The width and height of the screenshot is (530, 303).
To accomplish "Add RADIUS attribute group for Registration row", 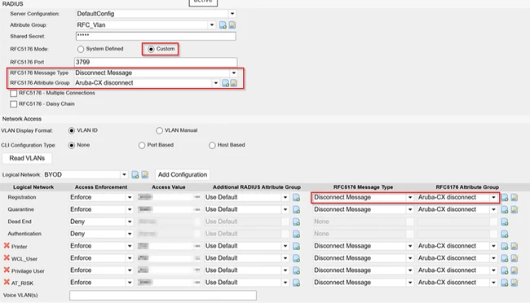I will pyautogui.click(x=297, y=198).
